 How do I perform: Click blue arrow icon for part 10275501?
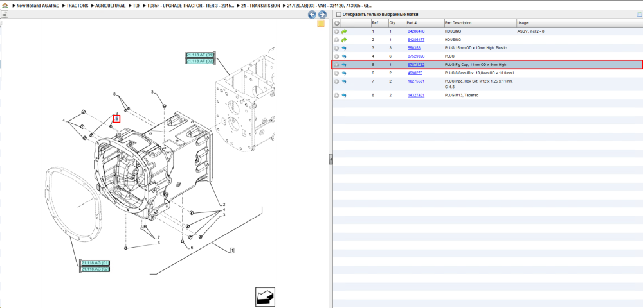[x=344, y=81]
